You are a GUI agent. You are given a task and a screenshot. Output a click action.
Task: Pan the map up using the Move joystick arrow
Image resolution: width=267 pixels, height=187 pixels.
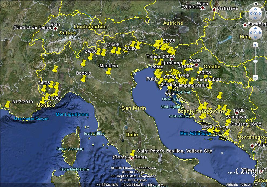pyautogui.click(x=255, y=29)
